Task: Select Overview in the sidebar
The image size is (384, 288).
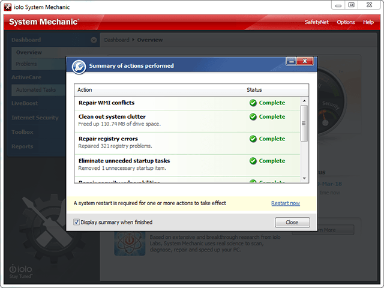Action: coord(29,52)
